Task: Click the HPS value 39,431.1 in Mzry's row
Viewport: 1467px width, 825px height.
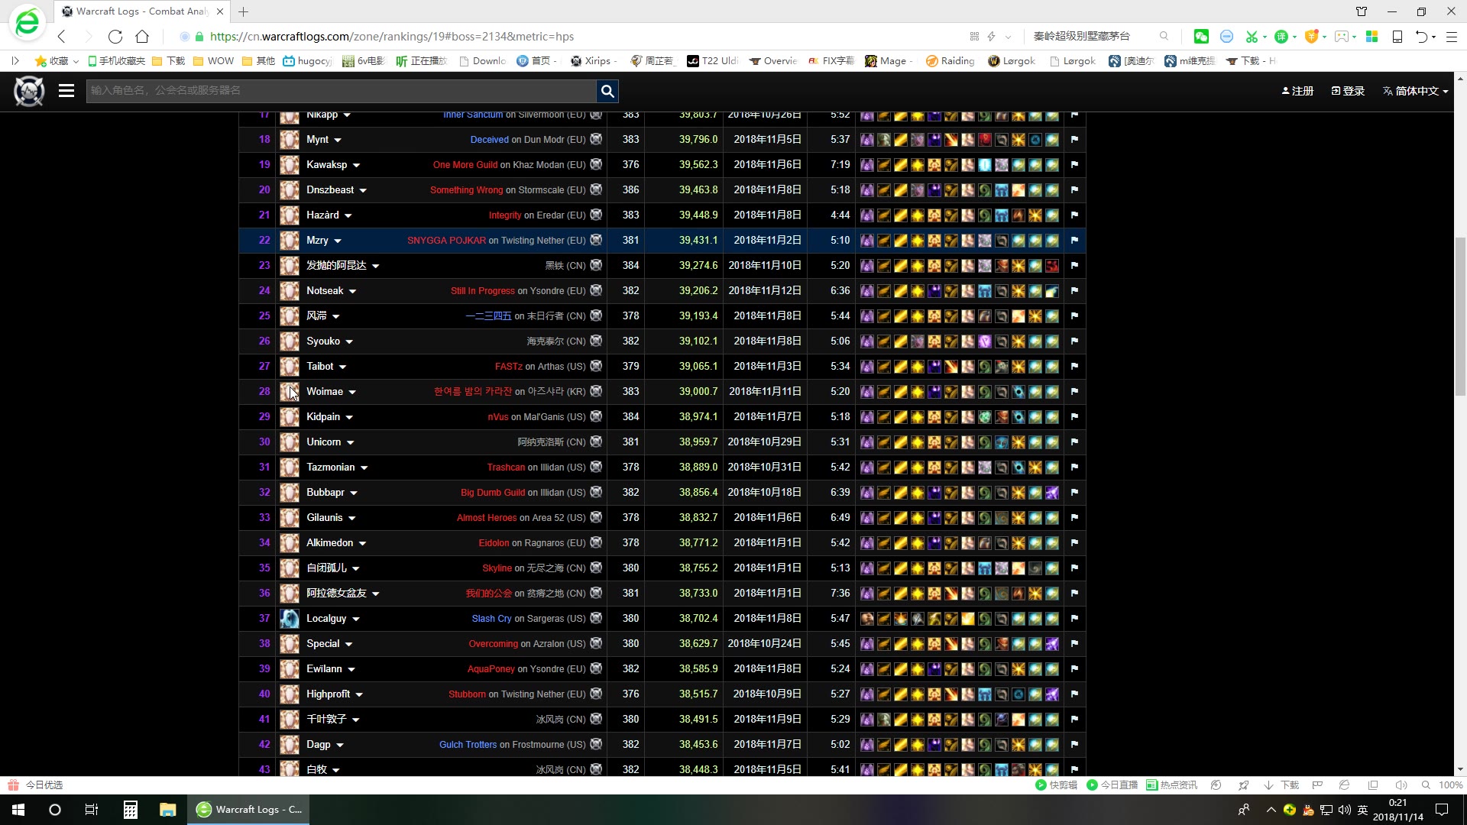Action: 698,241
